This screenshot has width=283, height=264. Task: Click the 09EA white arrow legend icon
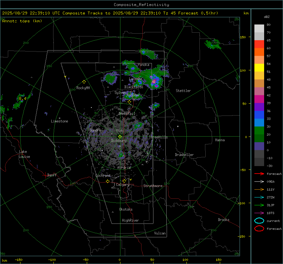point(259,181)
